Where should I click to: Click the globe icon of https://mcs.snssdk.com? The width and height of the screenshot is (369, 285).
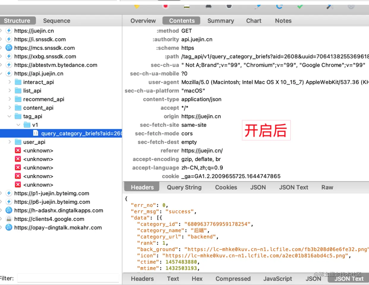9,48
